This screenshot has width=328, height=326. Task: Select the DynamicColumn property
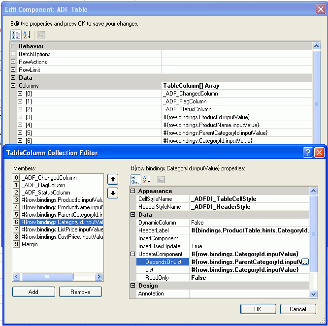(223, 223)
